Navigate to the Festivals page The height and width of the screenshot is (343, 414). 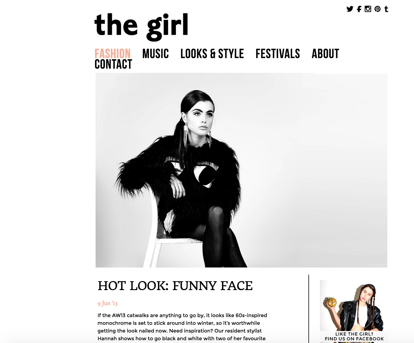(x=278, y=53)
